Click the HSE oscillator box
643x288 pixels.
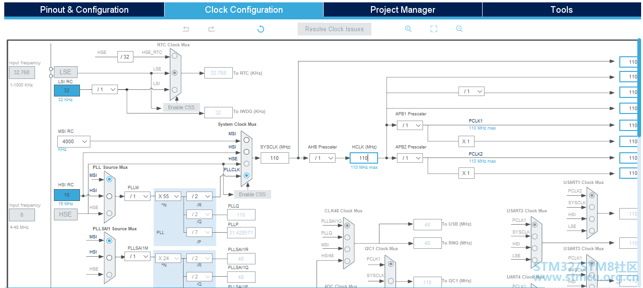pos(65,214)
